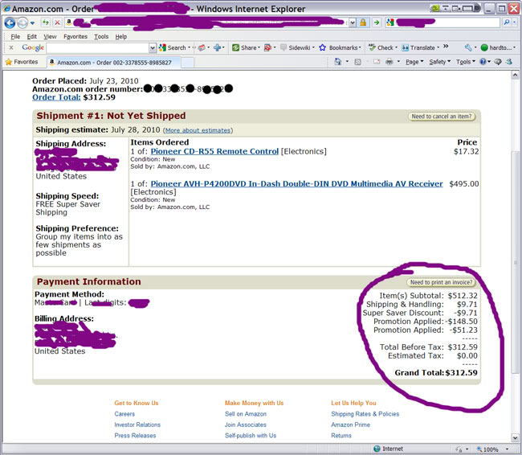Open Pioneer CD-R55 Remote Control link
The height and width of the screenshot is (455, 522).
pos(214,151)
